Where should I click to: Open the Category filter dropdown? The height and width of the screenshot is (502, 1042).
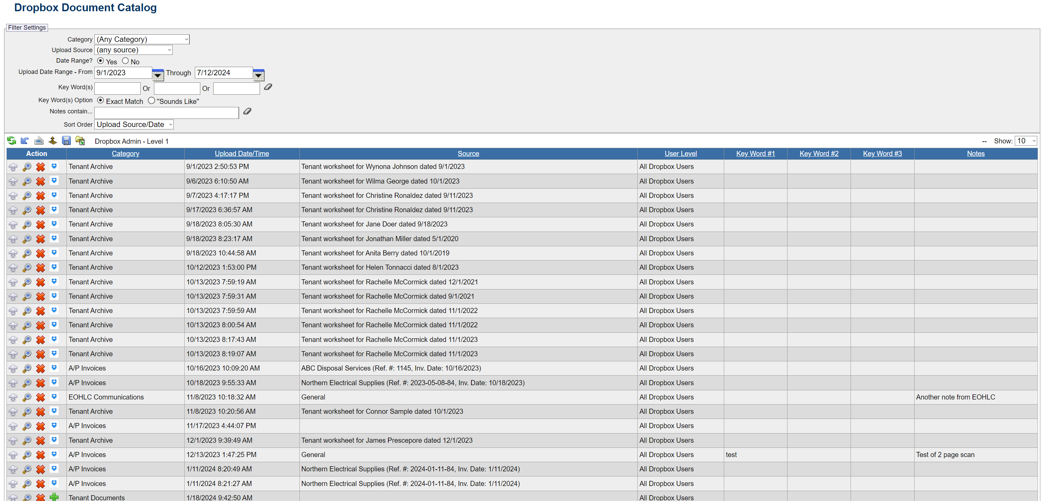coord(142,39)
